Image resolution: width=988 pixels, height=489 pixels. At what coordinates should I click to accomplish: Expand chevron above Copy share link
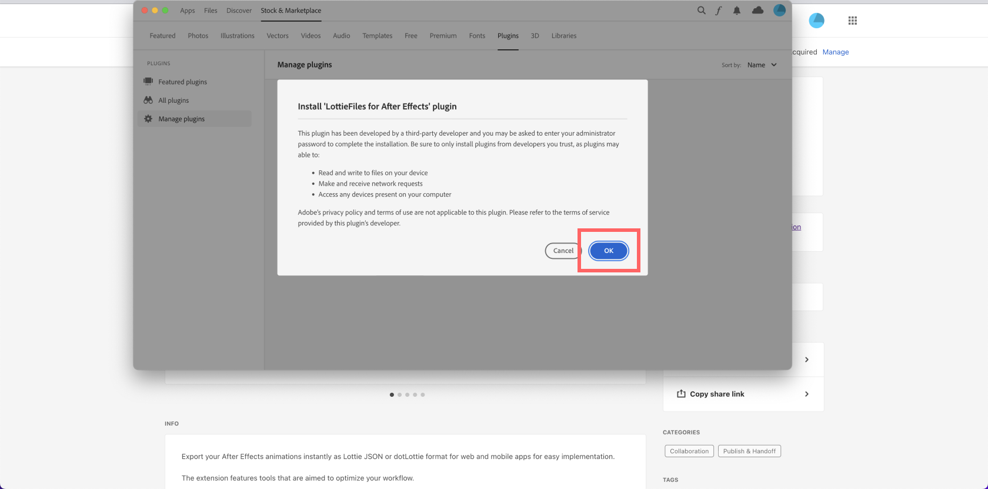click(807, 359)
